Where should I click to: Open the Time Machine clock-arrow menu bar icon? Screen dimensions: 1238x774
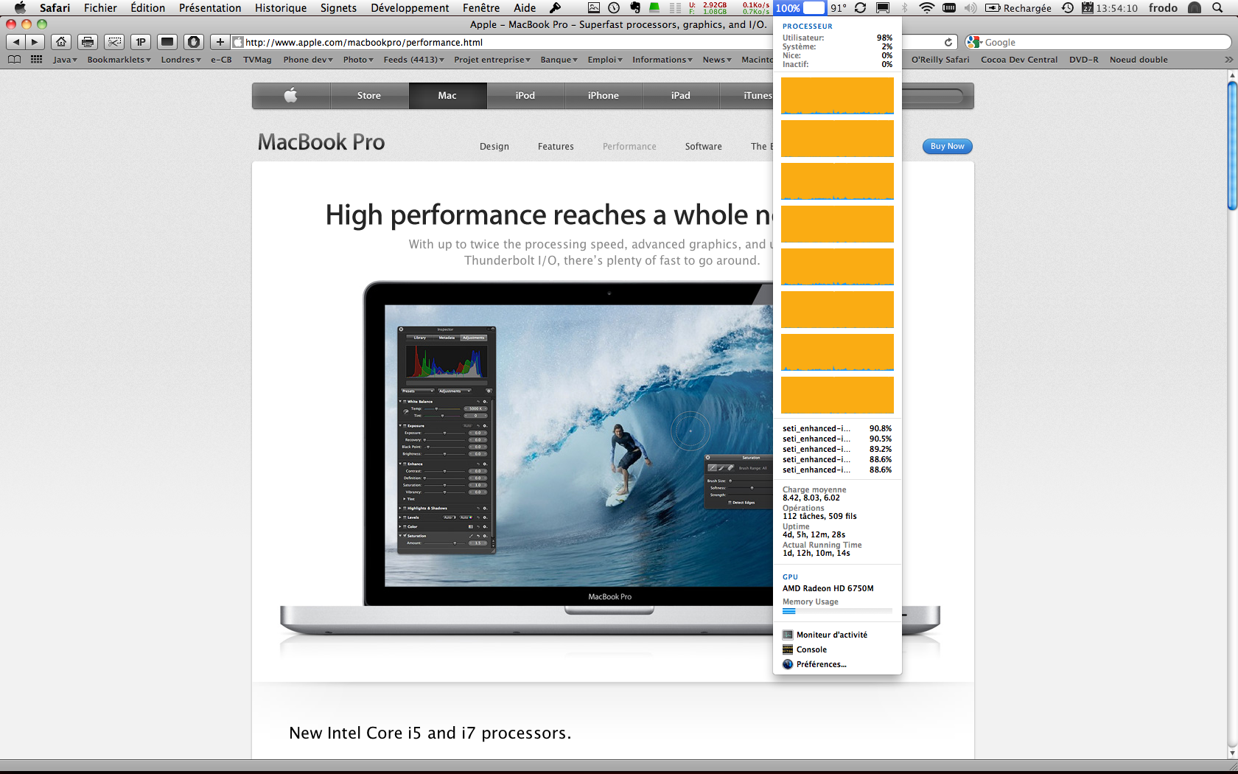pos(1067,8)
